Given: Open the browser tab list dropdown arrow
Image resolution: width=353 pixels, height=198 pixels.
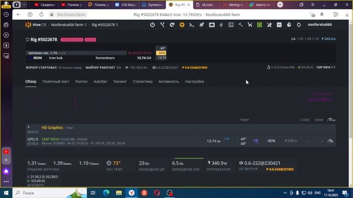Looking at the screenshot, I should pyautogui.click(x=24, y=4).
